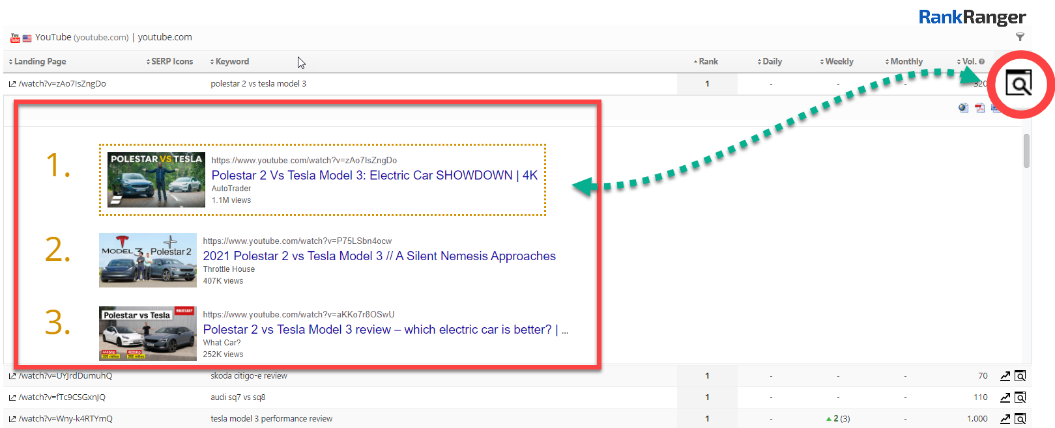Click landing page /watch?v=UYJrdDumuhQ

[65, 376]
